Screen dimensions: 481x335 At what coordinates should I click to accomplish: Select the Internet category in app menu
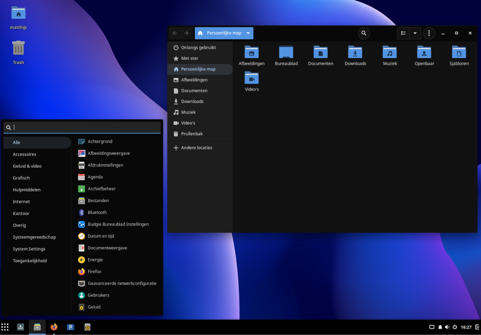21,202
